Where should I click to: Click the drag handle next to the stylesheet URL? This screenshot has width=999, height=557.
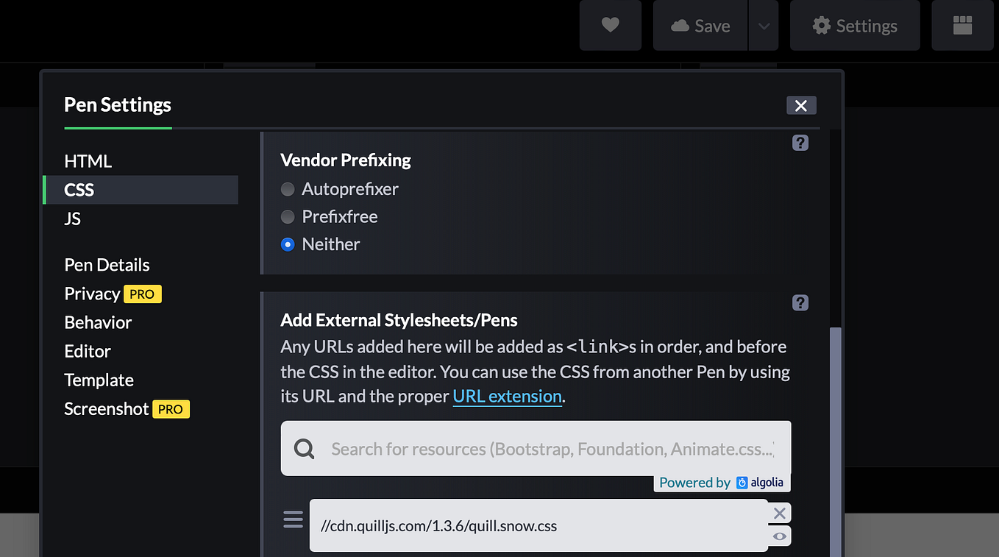pos(293,519)
